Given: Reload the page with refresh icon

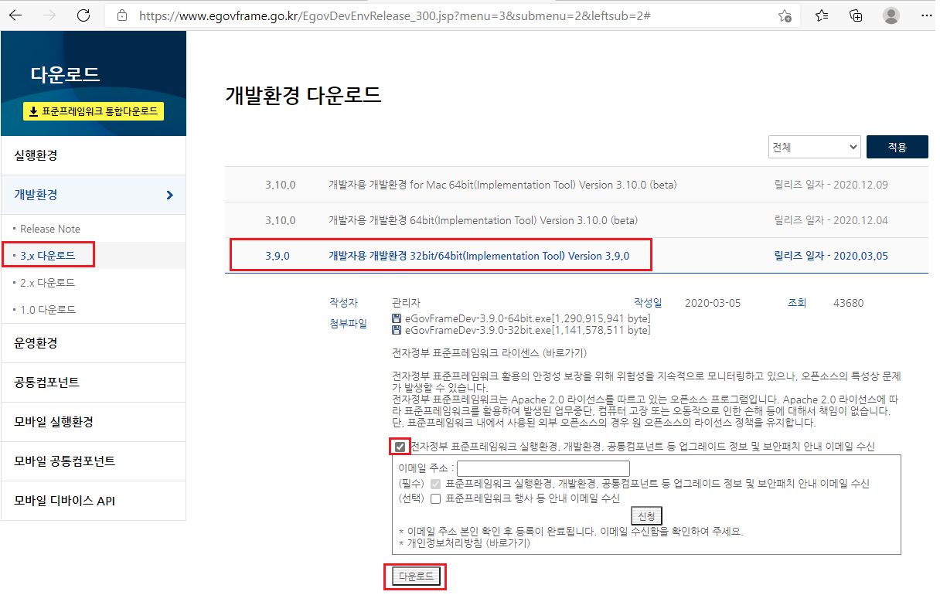Looking at the screenshot, I should [x=84, y=15].
